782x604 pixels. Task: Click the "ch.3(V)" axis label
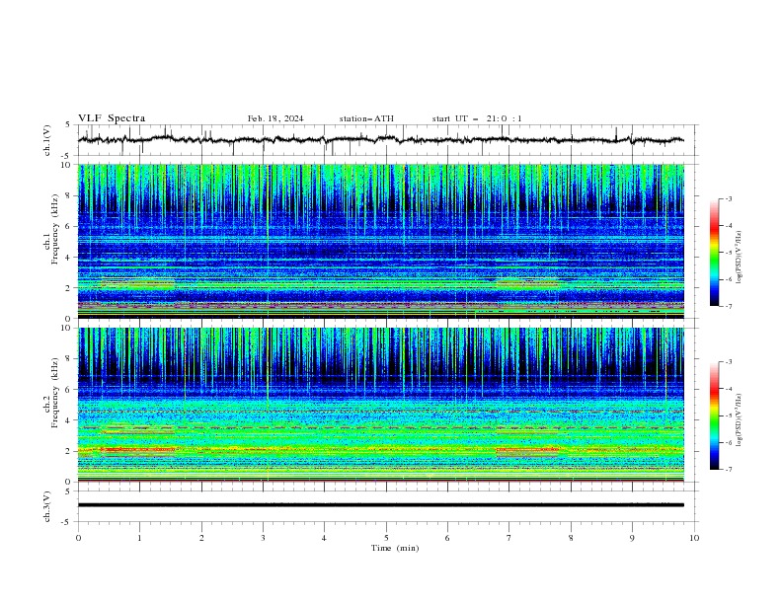(47, 506)
